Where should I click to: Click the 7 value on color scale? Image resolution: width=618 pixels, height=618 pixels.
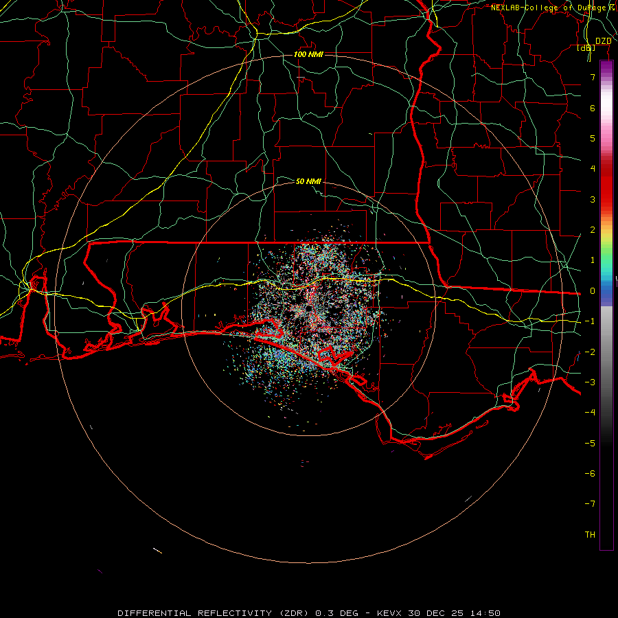pos(593,77)
